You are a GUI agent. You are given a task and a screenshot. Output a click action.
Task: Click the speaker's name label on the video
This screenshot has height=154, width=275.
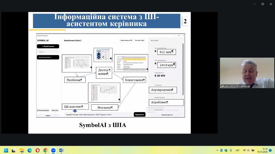235,86
